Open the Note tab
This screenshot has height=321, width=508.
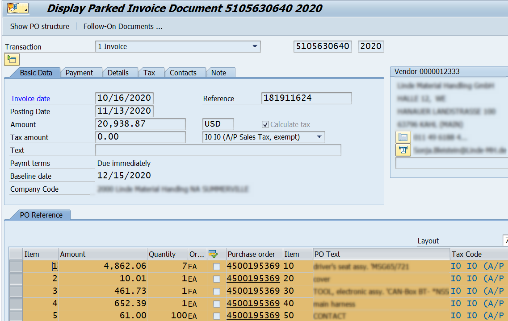click(218, 73)
